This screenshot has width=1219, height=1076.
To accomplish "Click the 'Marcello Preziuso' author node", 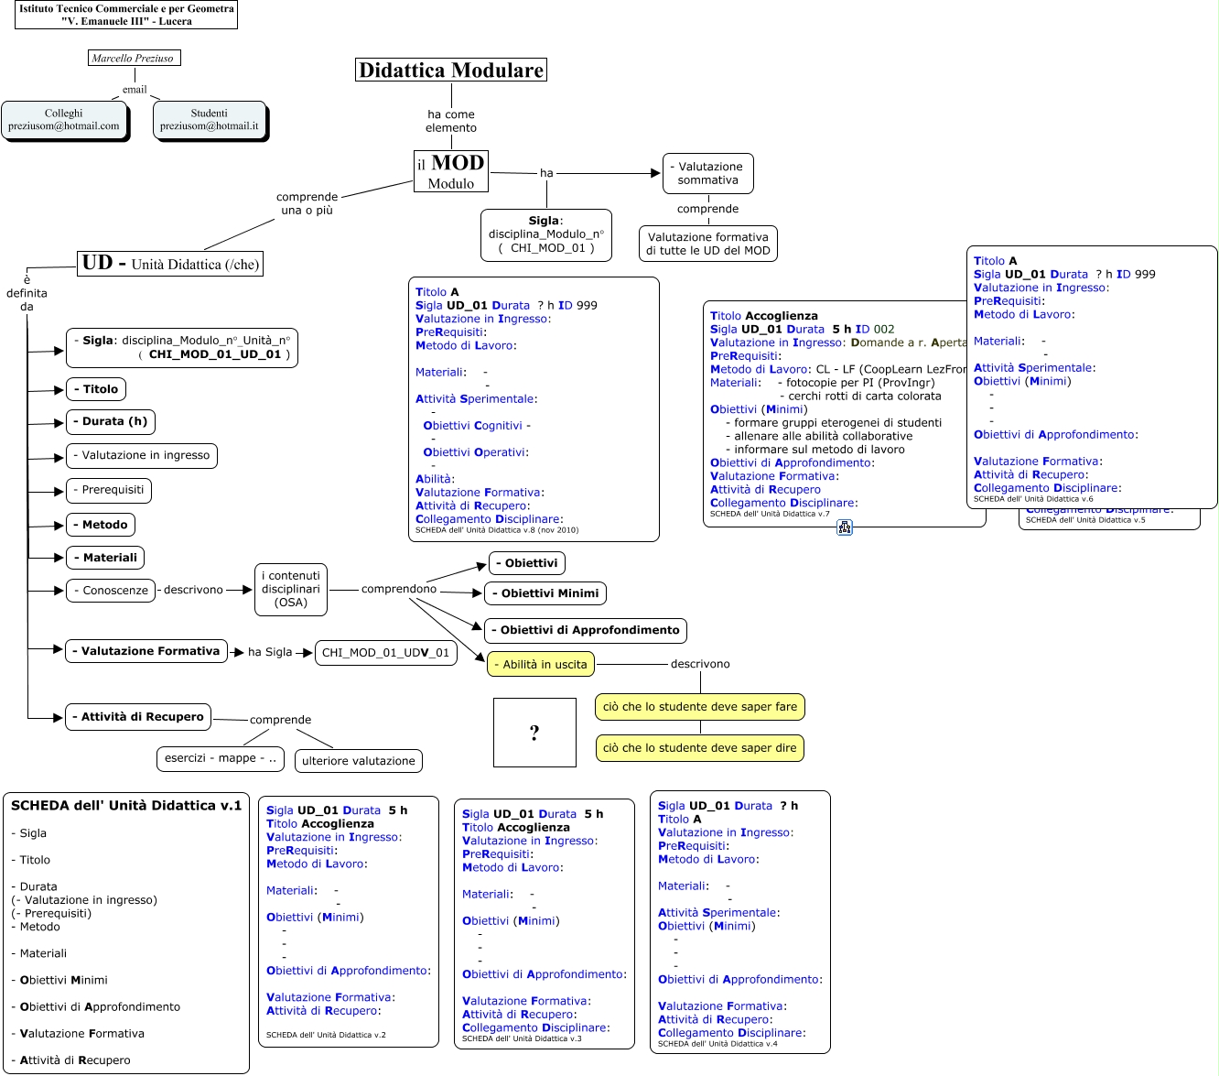I will point(134,58).
